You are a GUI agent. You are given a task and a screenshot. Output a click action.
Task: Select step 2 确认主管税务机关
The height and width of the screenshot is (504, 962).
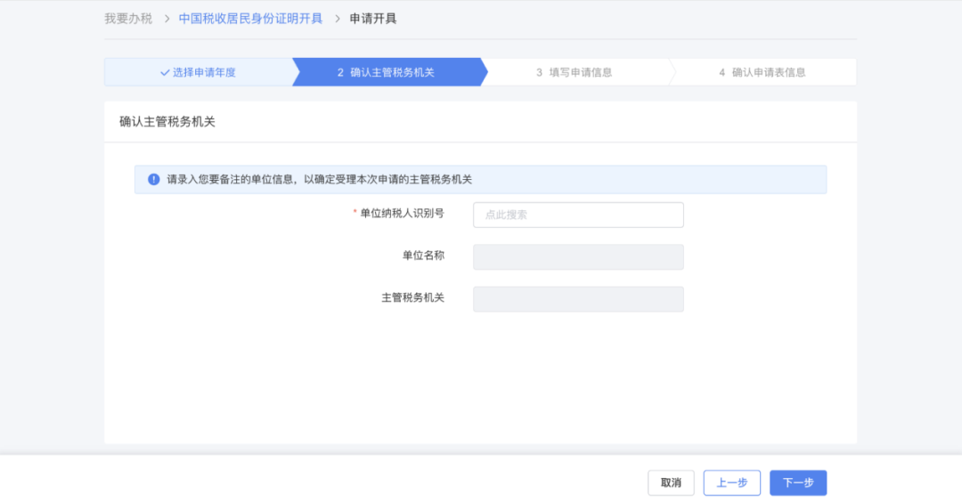pyautogui.click(x=386, y=72)
